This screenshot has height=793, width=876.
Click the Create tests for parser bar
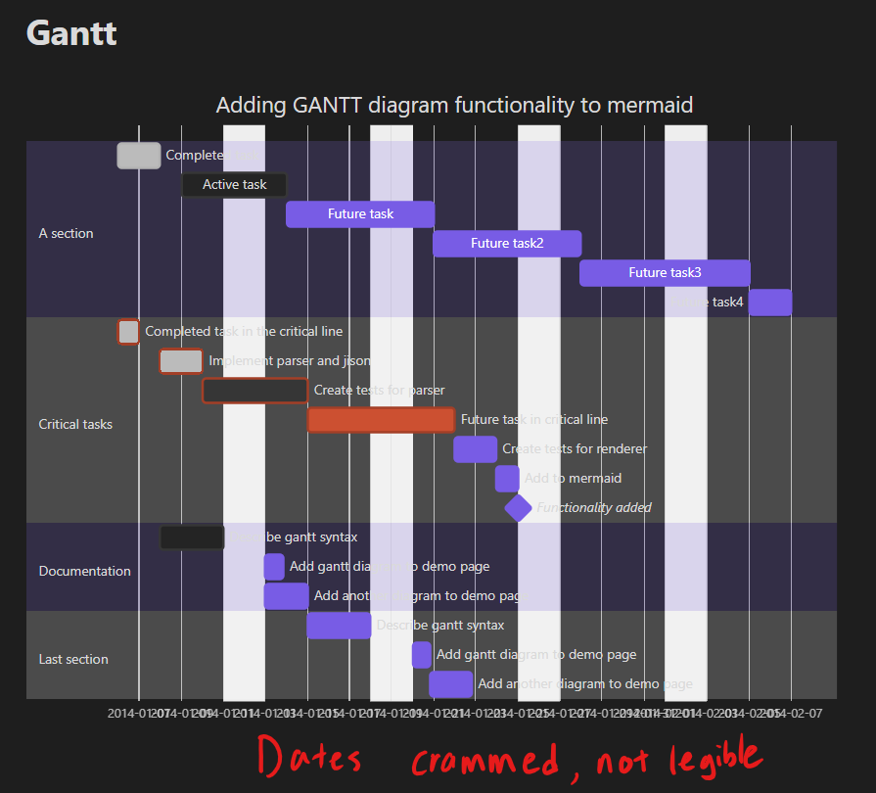point(254,390)
